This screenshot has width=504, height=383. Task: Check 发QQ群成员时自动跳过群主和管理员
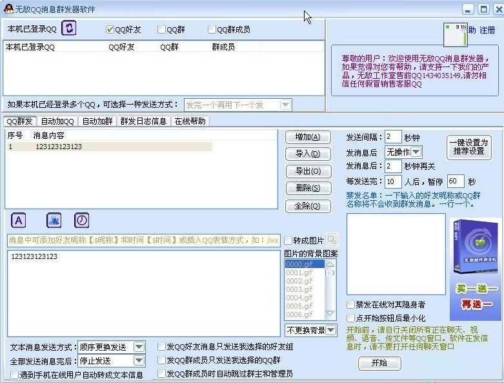click(x=161, y=374)
